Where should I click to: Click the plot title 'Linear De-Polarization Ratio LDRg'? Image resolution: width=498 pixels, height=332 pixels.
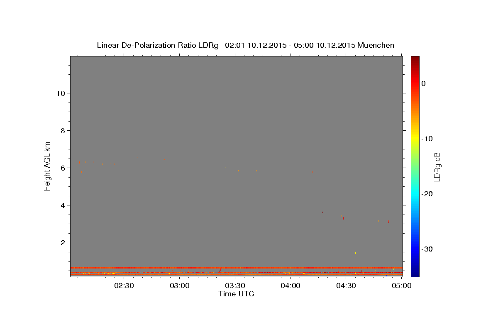coord(157,45)
